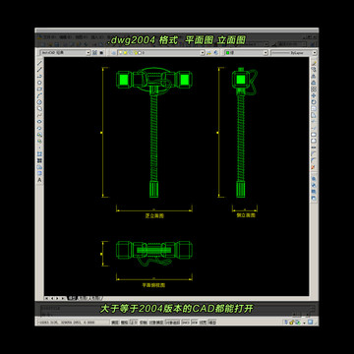Open the AutoCAD workspace dropdown

click(65, 52)
